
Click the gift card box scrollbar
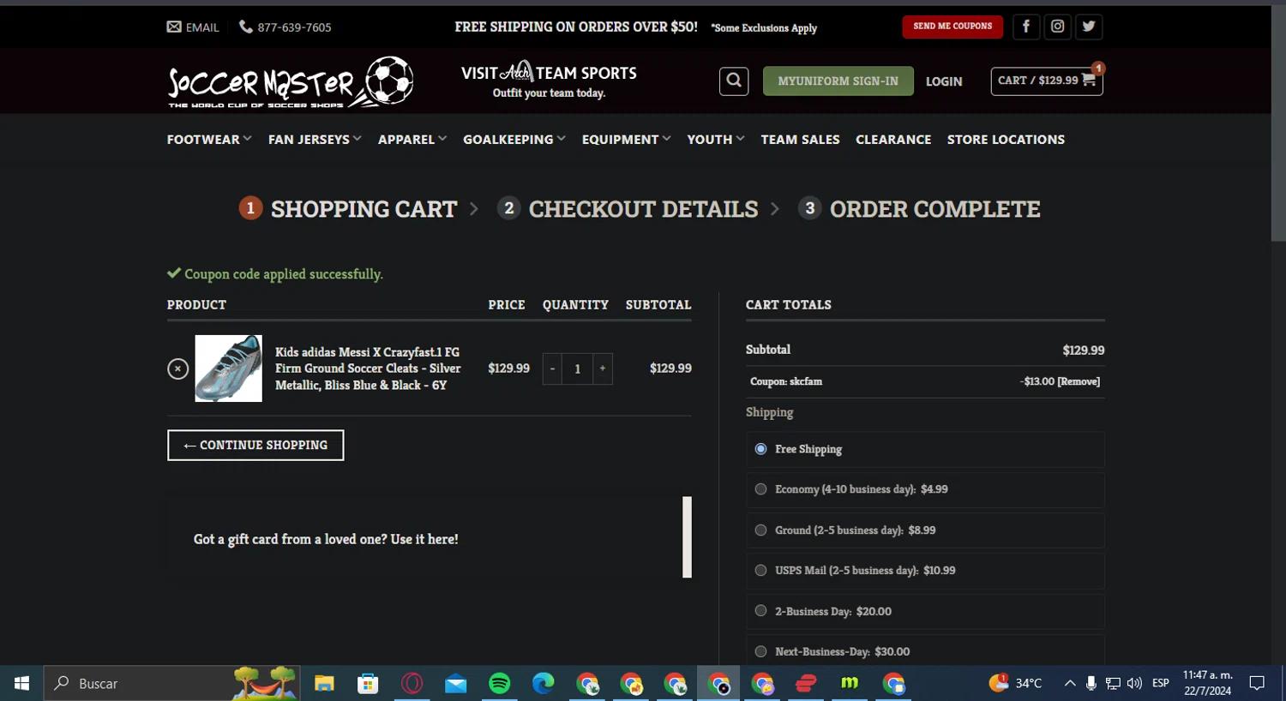pyautogui.click(x=687, y=537)
